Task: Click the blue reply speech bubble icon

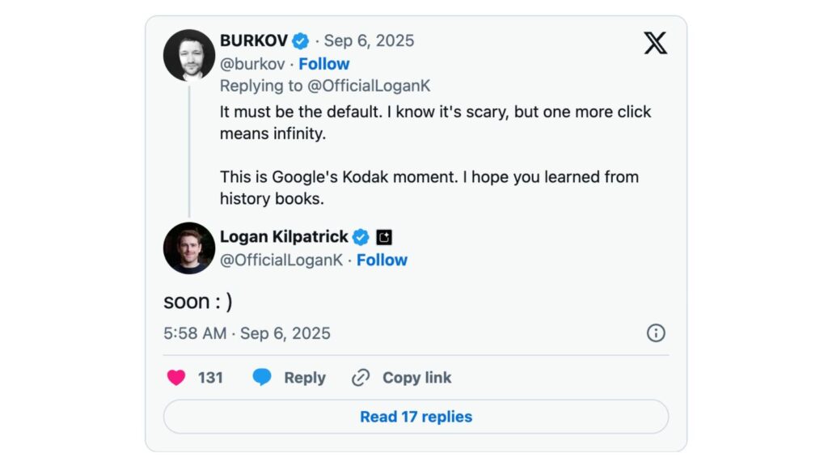Action: pos(262,378)
